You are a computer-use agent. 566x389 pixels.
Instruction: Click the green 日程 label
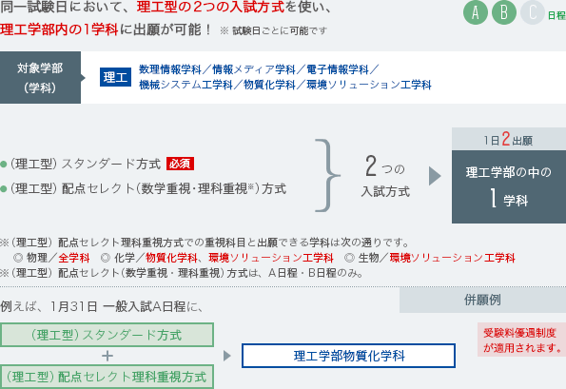(x=556, y=15)
